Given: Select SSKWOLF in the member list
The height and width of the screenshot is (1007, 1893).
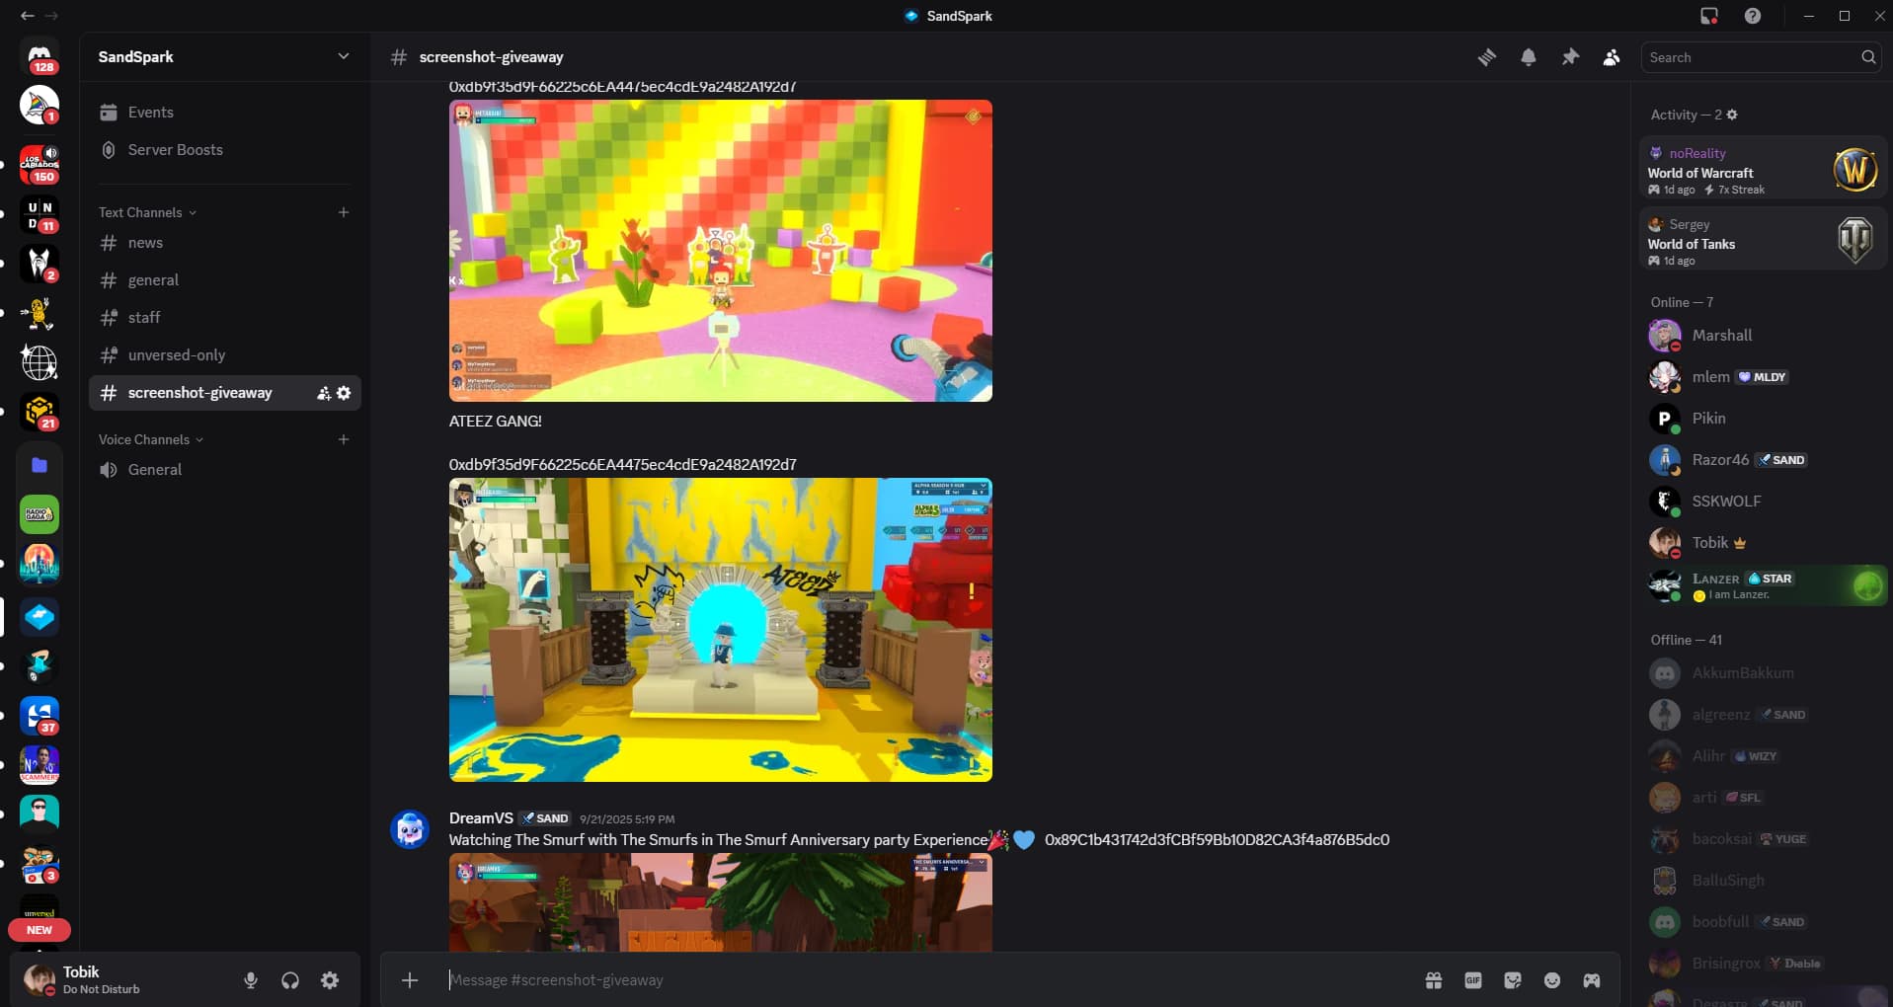Looking at the screenshot, I should point(1762,502).
